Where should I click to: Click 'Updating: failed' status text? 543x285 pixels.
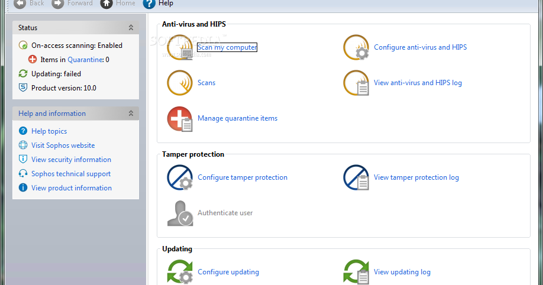pos(56,74)
